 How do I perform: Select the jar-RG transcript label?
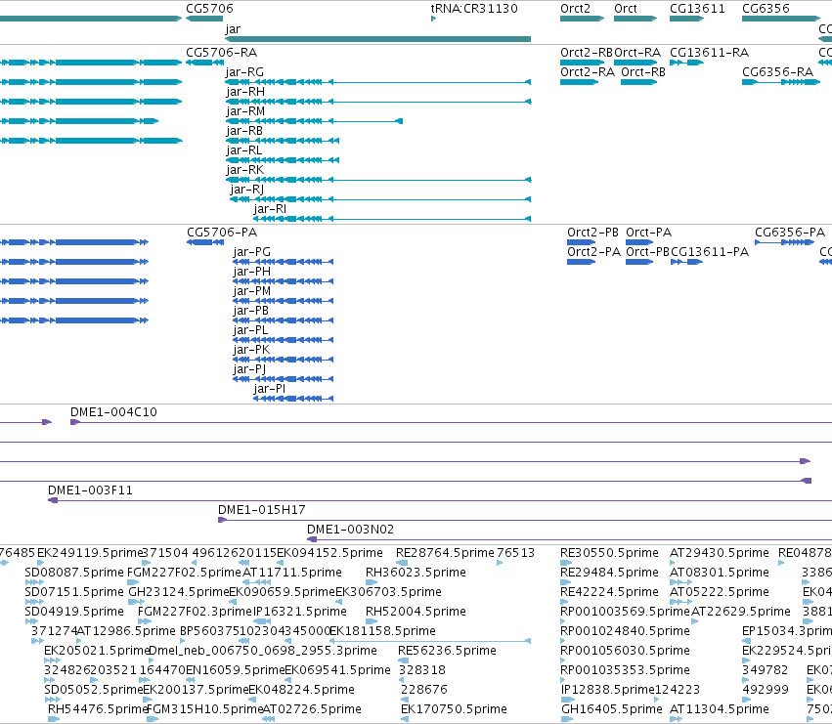click(x=244, y=72)
